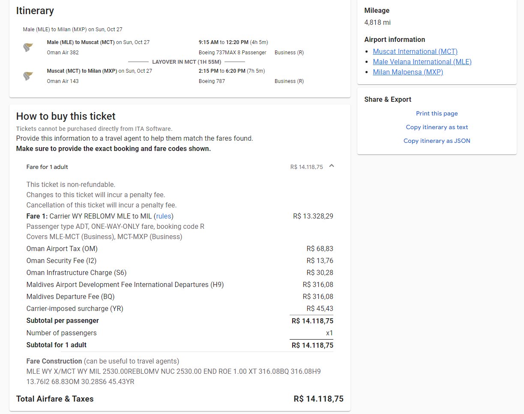
Task: Click the mileage value '4,818 mi'
Action: tap(377, 23)
